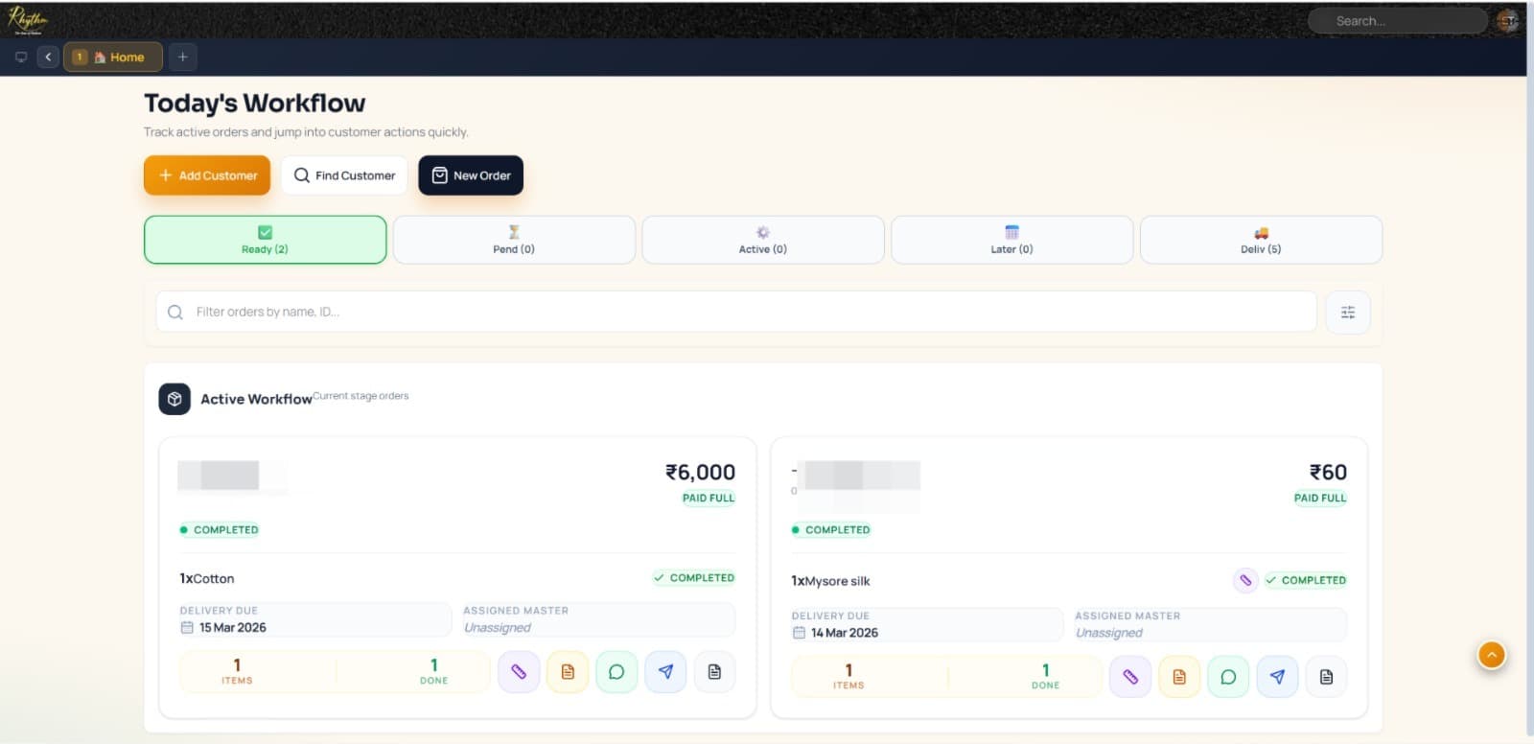1534x744 pixels.
Task: Click the back chevron next to Home tab
Action: click(48, 58)
